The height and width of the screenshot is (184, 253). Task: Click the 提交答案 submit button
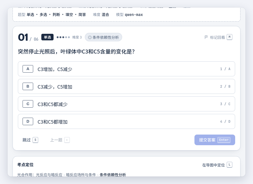tap(214, 140)
